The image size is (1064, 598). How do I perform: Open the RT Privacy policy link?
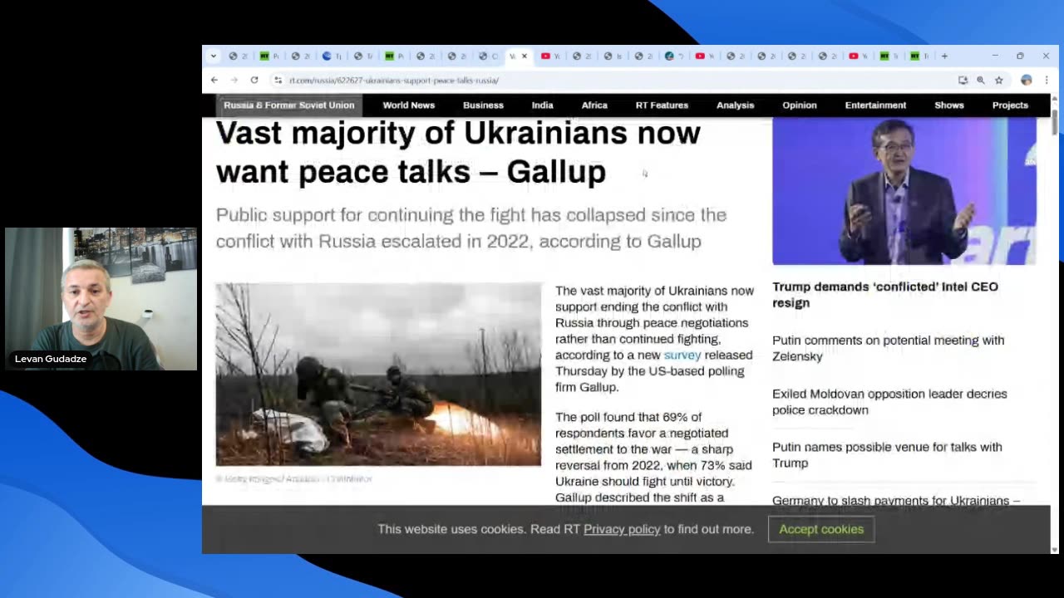pyautogui.click(x=622, y=529)
